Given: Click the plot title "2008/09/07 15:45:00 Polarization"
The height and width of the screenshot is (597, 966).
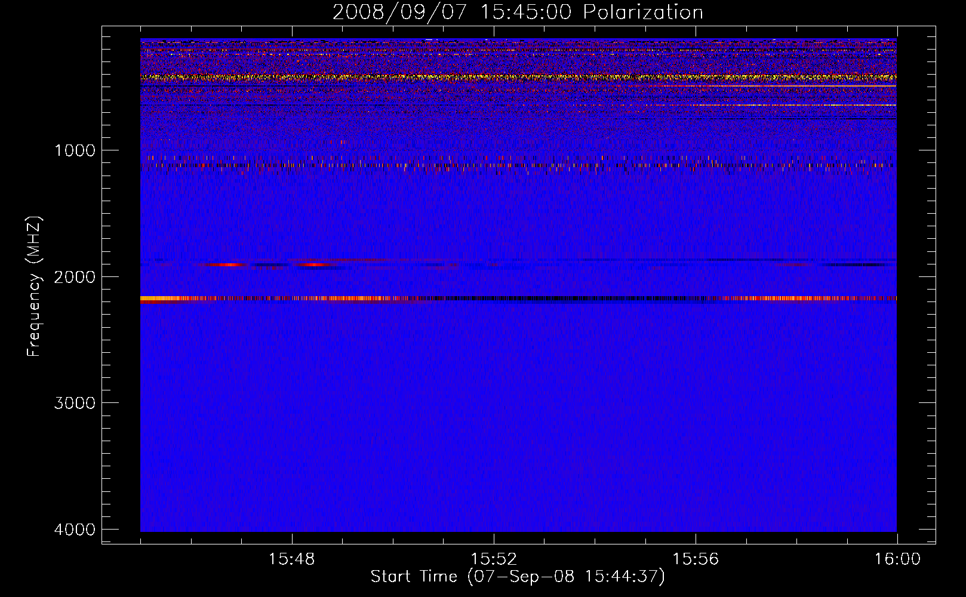Looking at the screenshot, I should (x=518, y=12).
